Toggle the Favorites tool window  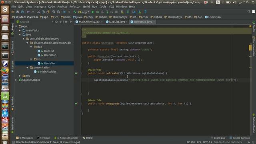tap(12, 103)
